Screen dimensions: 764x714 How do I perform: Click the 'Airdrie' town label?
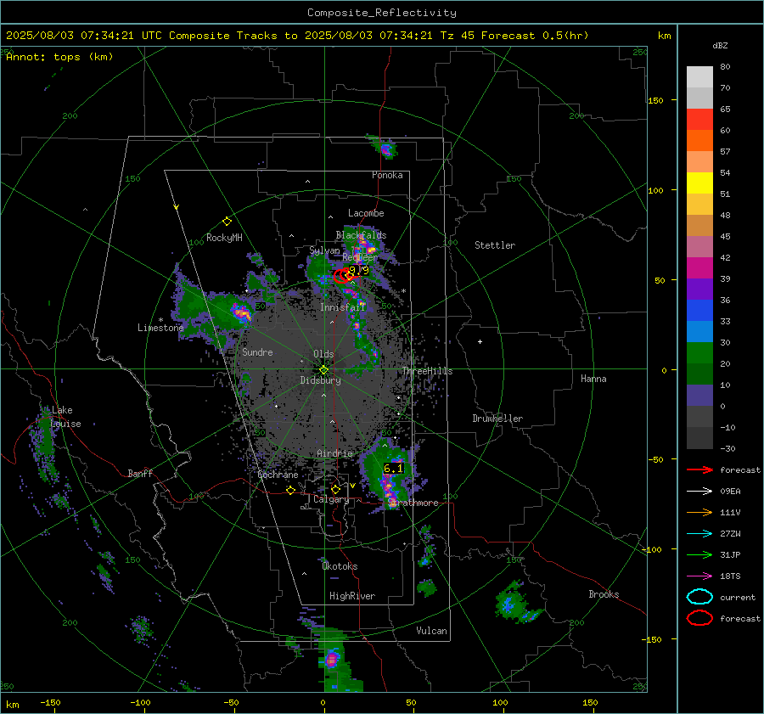click(x=334, y=453)
